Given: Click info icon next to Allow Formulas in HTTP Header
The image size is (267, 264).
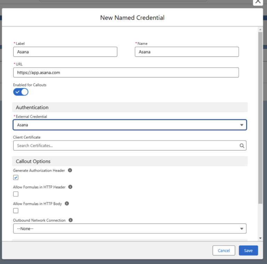Looking at the screenshot, I should click(x=70, y=187).
